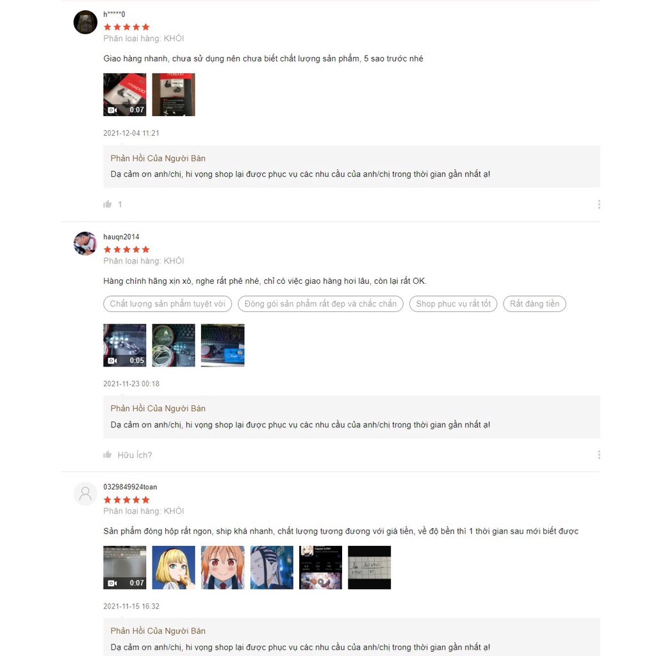Click 'Chất lượng sản phẩm tuyệt vời' tag
Viewport: 656px width, 656px height.
tap(167, 304)
